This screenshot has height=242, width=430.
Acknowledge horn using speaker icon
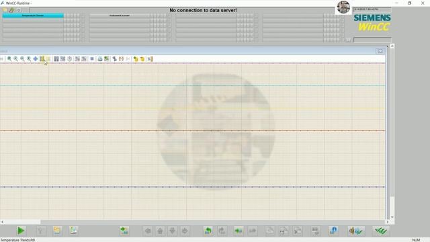click(356, 231)
